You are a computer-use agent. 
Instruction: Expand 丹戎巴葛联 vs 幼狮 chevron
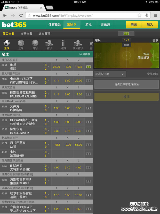[49, 144]
